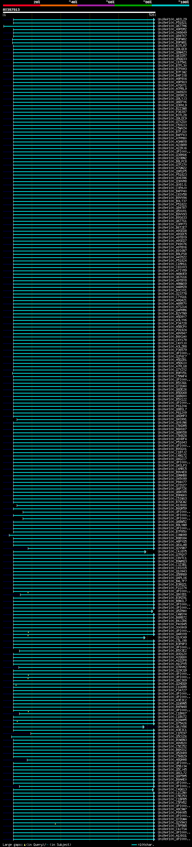Select the UniRef100_C4Q613 label

pos(172,789)
